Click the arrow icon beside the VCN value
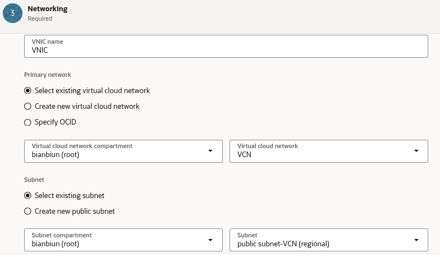Viewport: 440px width, 257px height. (x=416, y=151)
